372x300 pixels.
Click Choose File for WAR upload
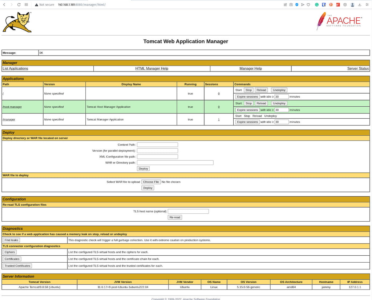[x=151, y=182]
